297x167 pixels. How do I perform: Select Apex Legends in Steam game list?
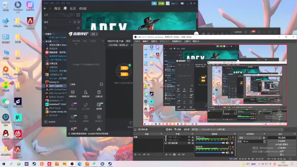click(55, 86)
